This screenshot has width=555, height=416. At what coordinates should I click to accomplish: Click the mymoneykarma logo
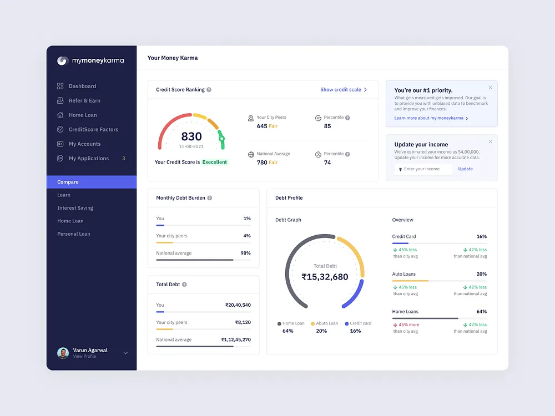(x=91, y=60)
